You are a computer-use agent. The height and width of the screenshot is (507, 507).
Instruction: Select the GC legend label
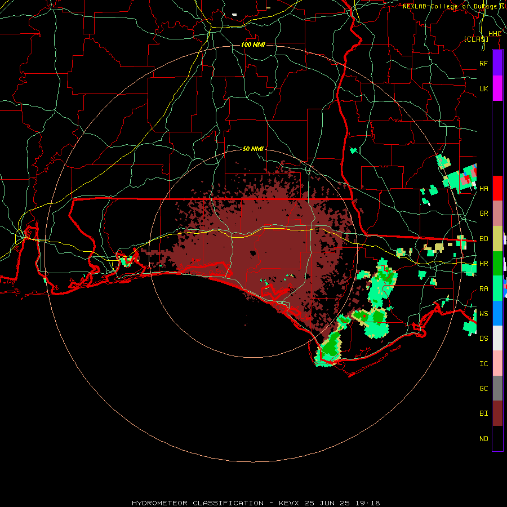[483, 388]
